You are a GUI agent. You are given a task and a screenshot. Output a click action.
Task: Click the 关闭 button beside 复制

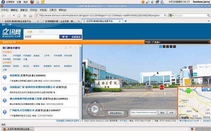click(x=171, y=113)
